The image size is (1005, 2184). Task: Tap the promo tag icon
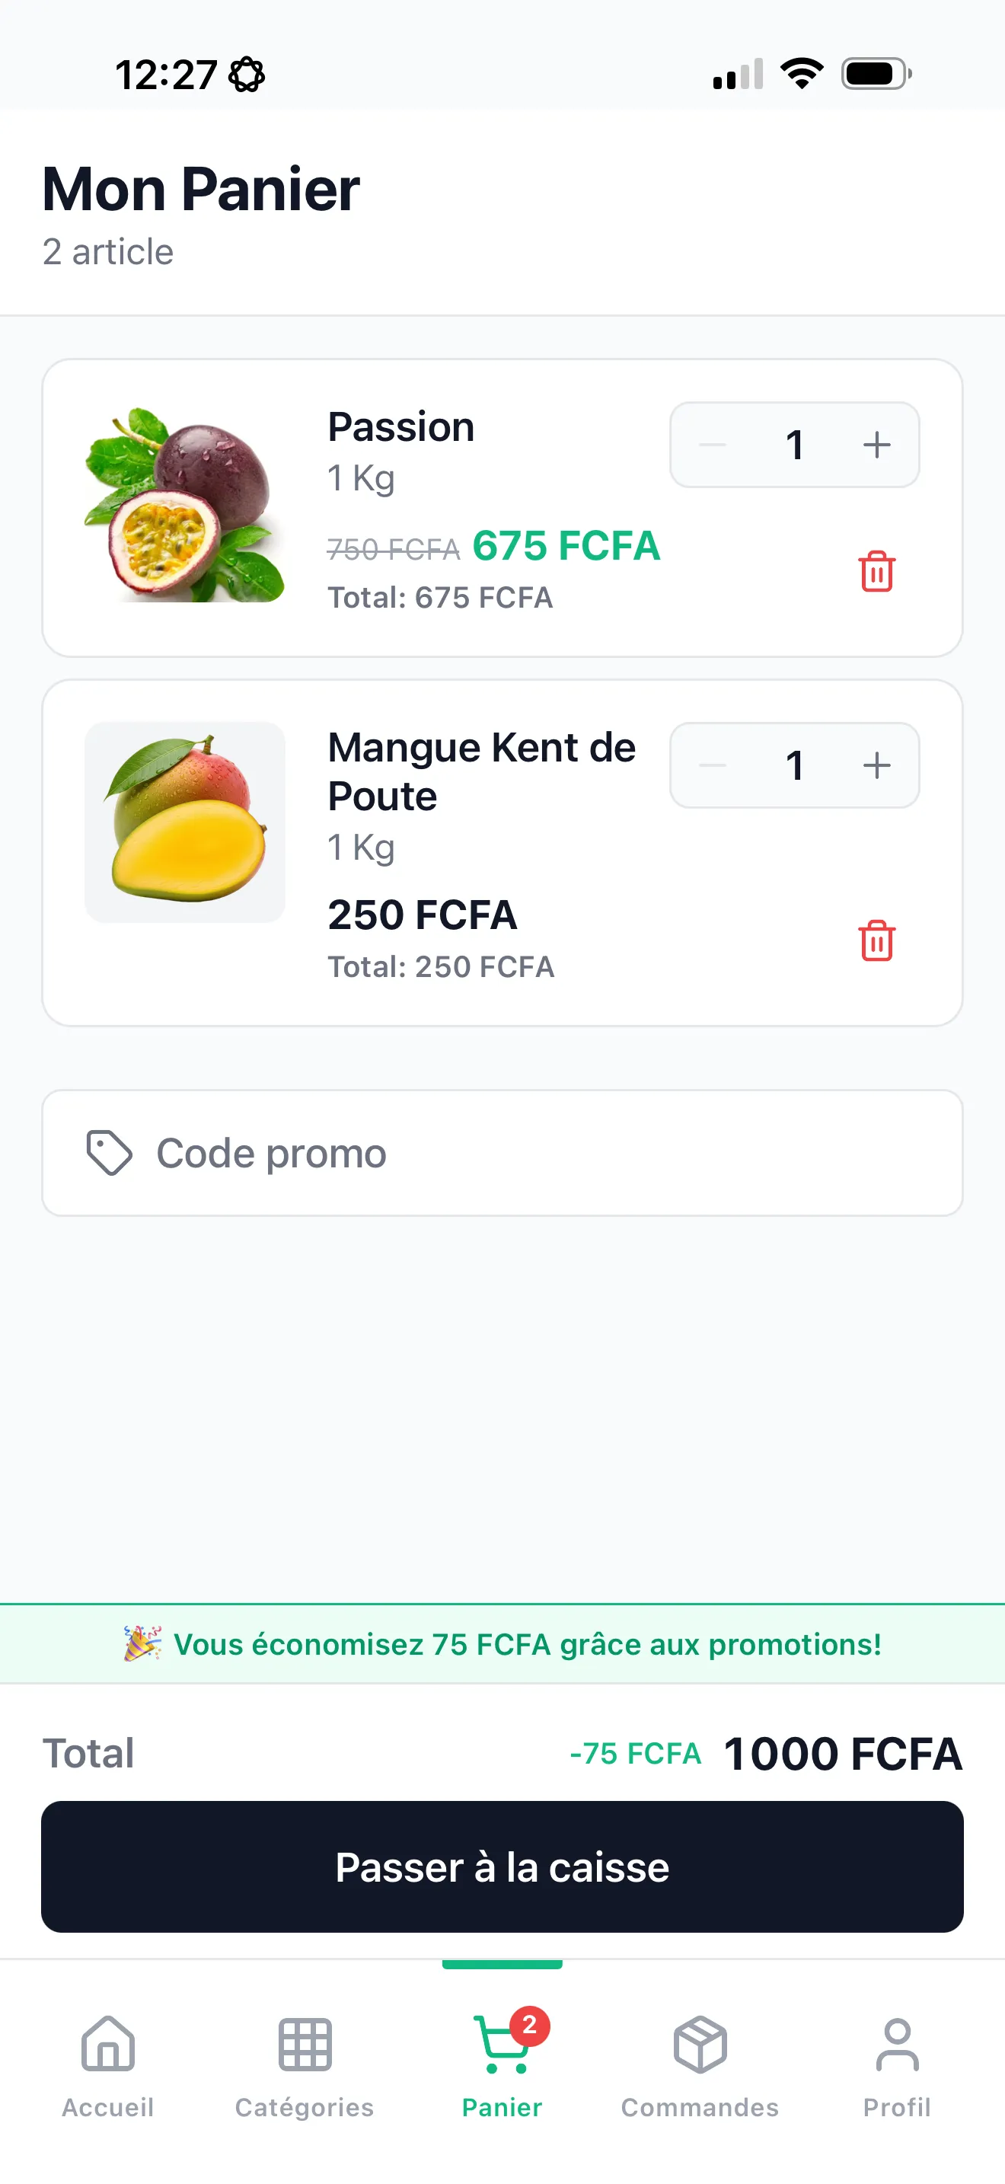click(110, 1153)
